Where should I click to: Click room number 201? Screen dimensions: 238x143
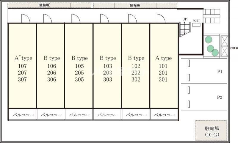coord(163,73)
